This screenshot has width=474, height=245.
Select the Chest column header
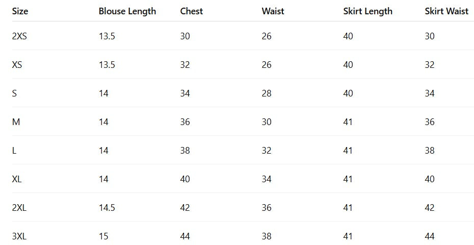(x=191, y=11)
